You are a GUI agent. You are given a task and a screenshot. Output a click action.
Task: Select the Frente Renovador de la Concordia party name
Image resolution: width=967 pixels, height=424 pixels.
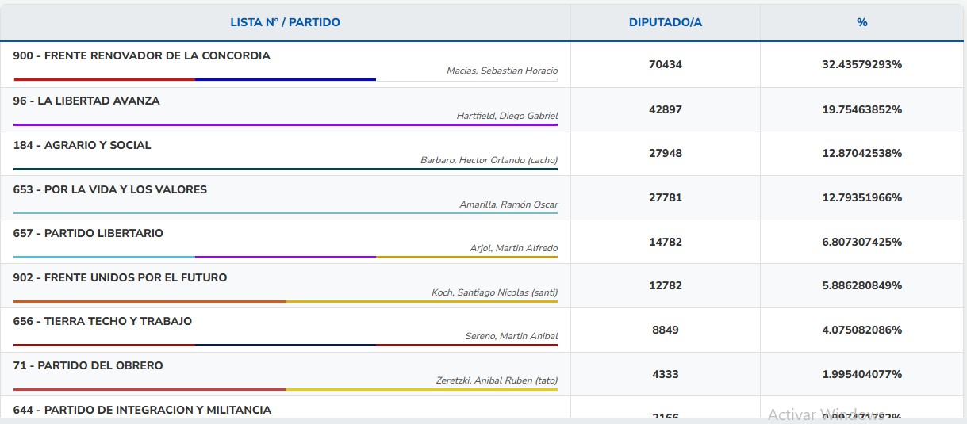click(x=142, y=56)
